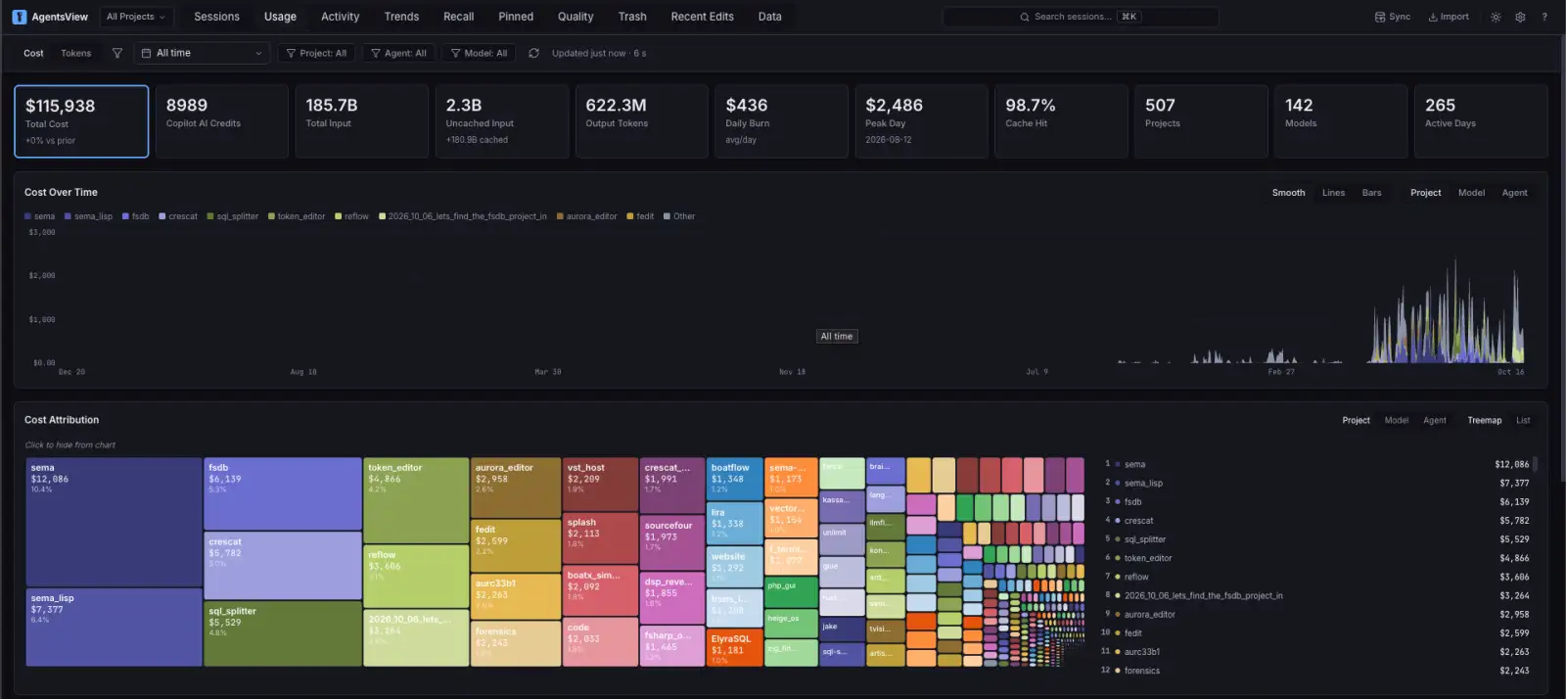Group Cost Attribution by Model
Image resolution: width=1566 pixels, height=699 pixels.
coord(1396,420)
